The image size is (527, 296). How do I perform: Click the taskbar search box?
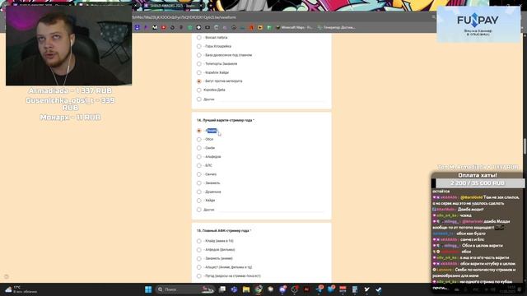click(184, 289)
